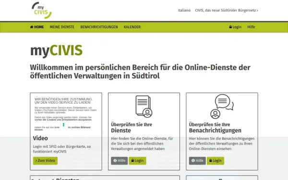Click the speech bubbles Benachrichtigungen icon

[x=222, y=107]
